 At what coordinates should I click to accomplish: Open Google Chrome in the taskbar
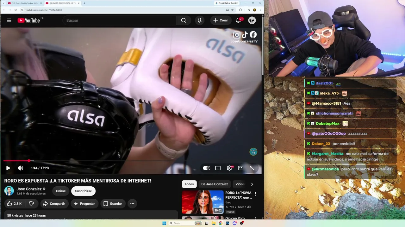pyautogui.click(x=221, y=223)
